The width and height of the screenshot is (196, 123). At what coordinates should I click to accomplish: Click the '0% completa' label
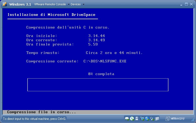[101, 74]
